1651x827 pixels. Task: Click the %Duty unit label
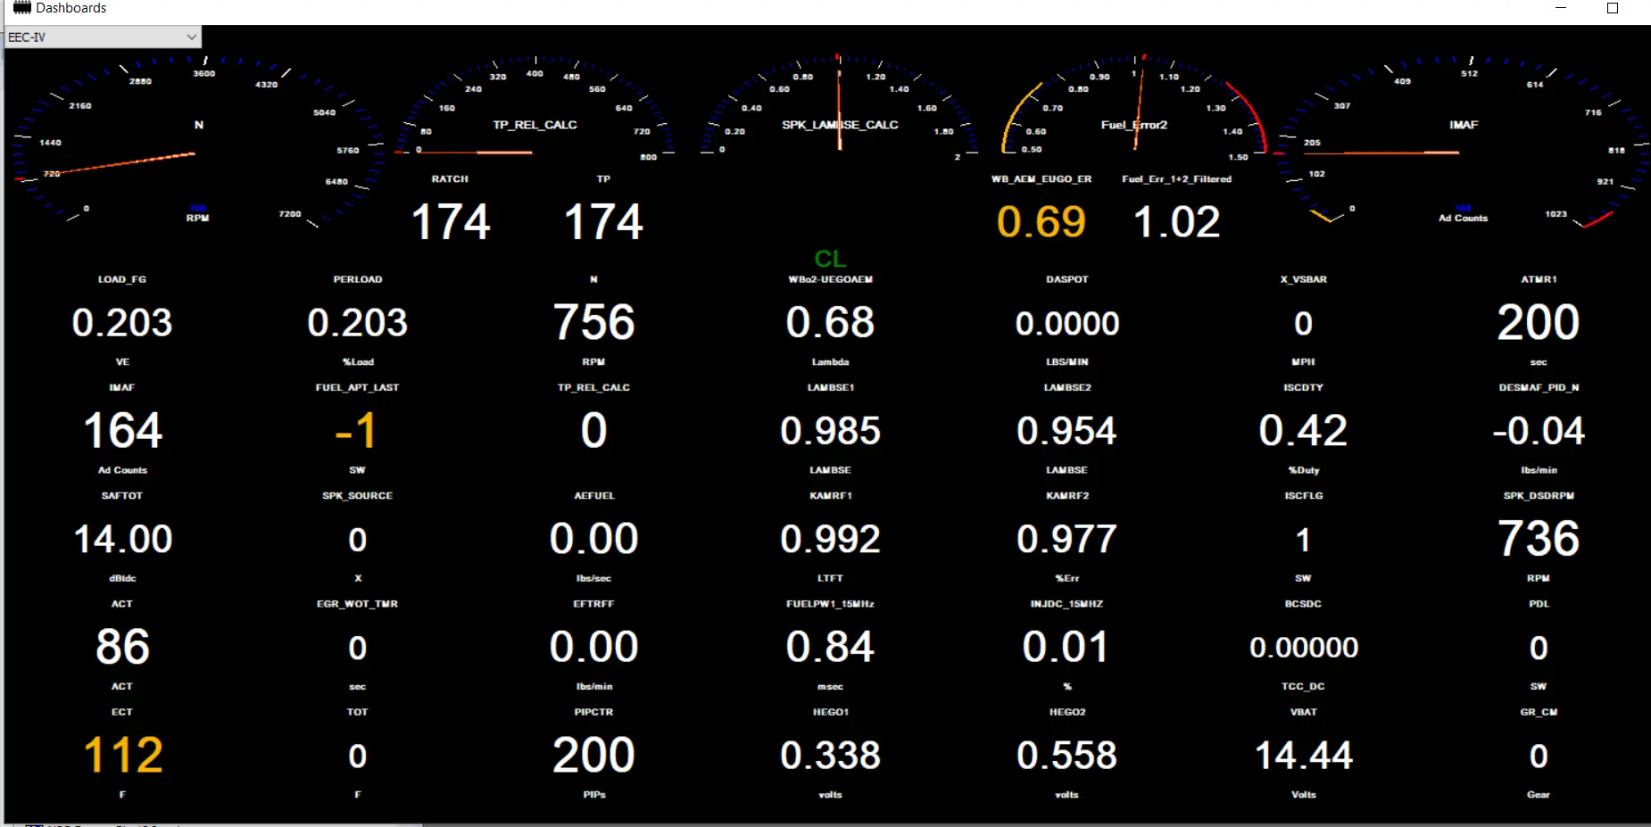pyautogui.click(x=1304, y=470)
